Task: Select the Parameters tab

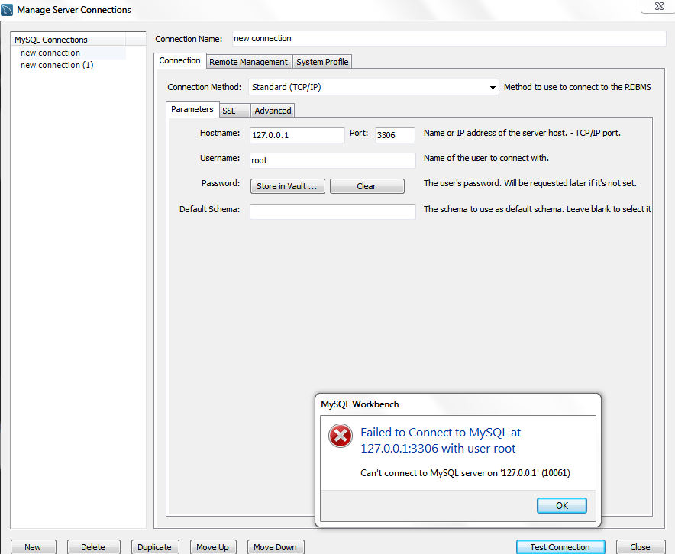Action: click(x=192, y=109)
